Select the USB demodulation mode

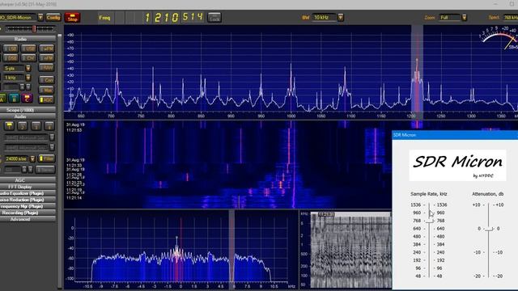(28, 48)
